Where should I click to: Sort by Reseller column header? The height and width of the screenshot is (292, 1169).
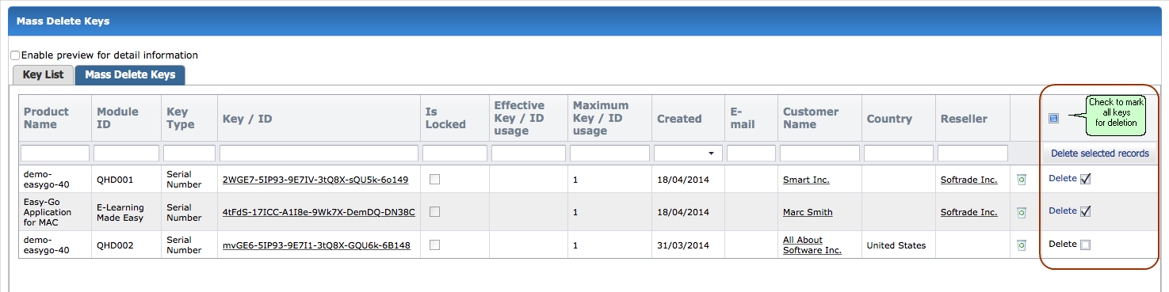pyautogui.click(x=964, y=119)
